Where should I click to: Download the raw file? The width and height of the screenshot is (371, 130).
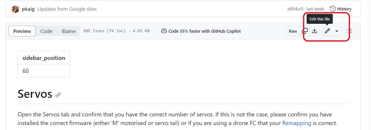pyautogui.click(x=314, y=31)
